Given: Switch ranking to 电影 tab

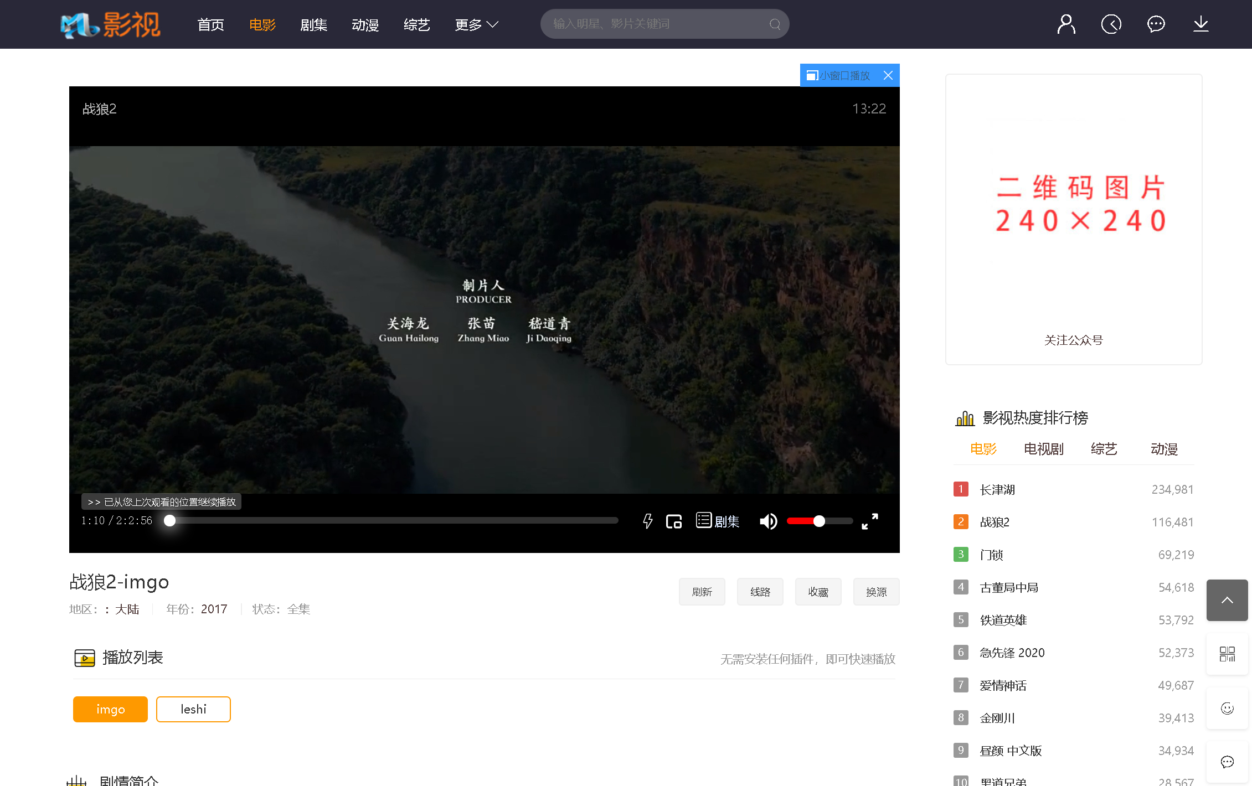Looking at the screenshot, I should (x=983, y=449).
